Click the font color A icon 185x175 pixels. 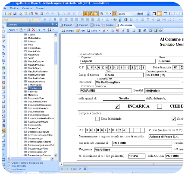point(107,19)
